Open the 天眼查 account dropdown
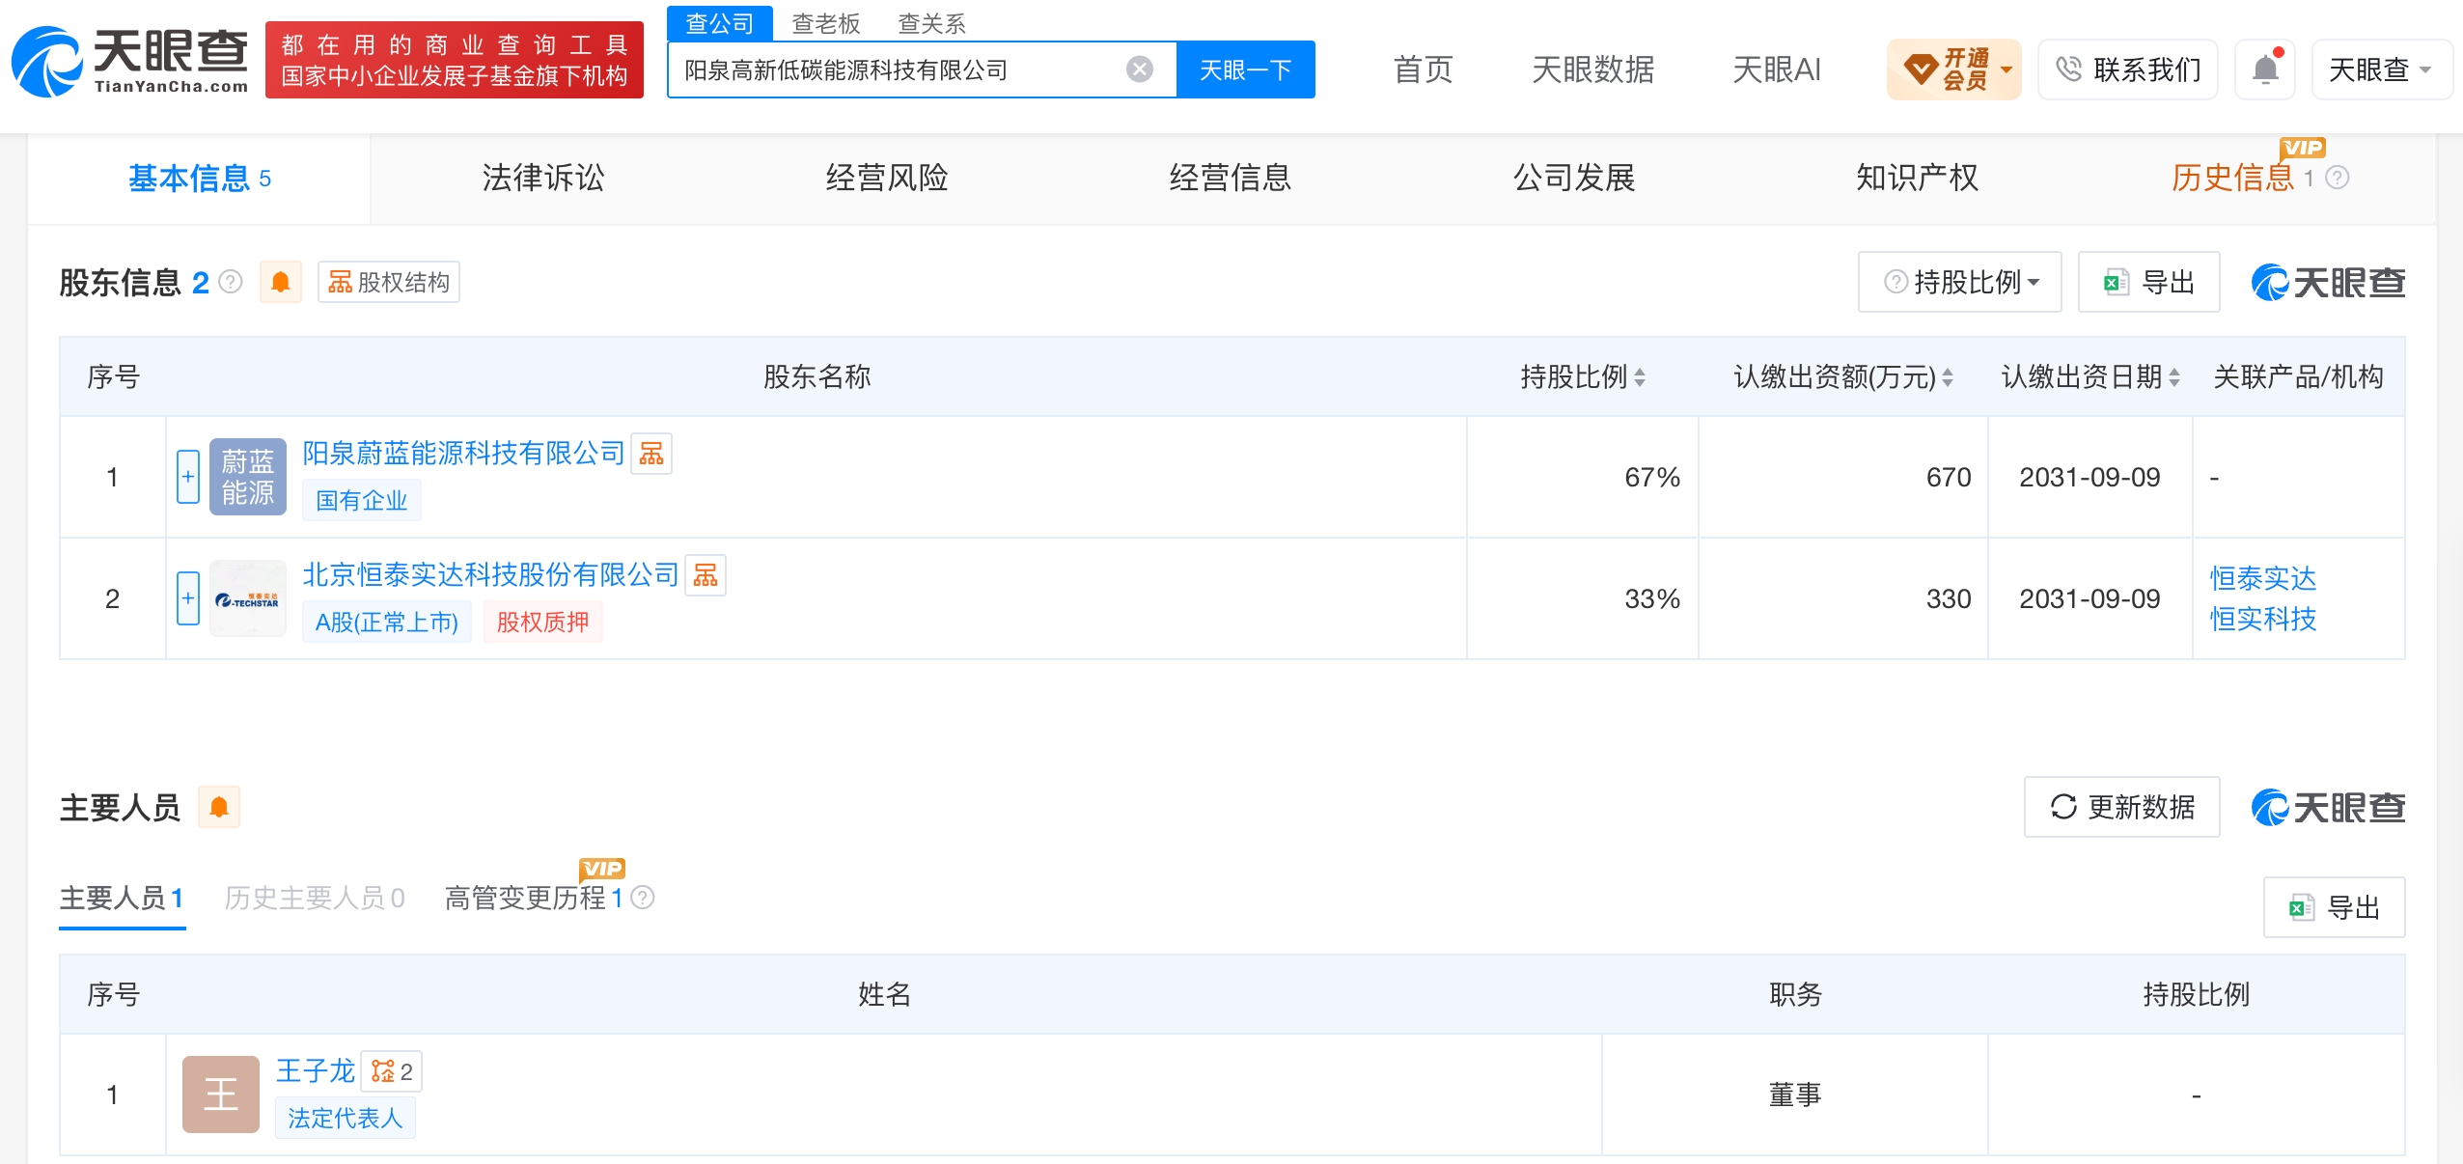Viewport: 2463px width, 1164px height. coord(2381,69)
